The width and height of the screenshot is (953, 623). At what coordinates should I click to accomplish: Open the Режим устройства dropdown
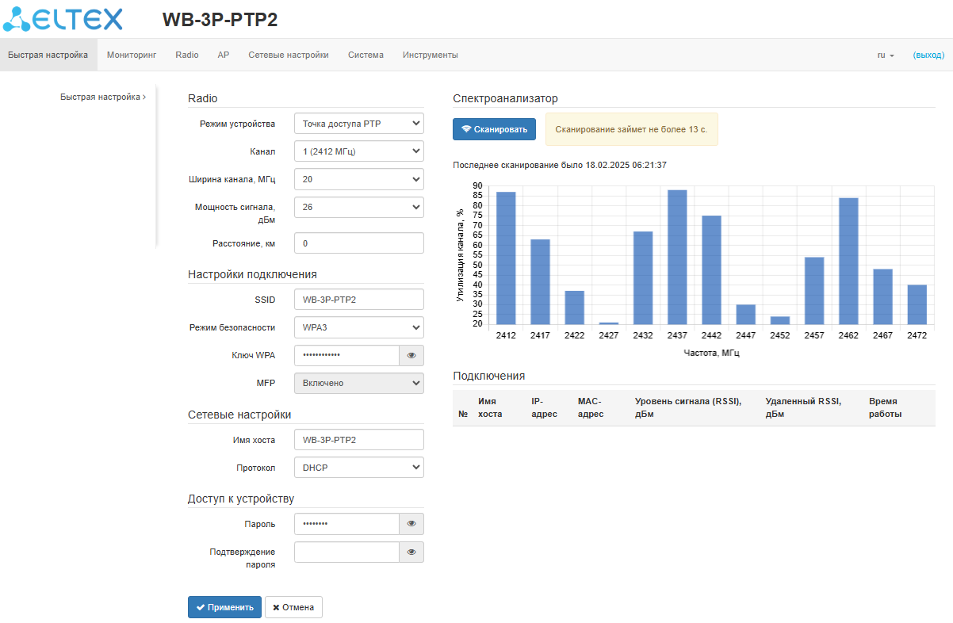(358, 124)
